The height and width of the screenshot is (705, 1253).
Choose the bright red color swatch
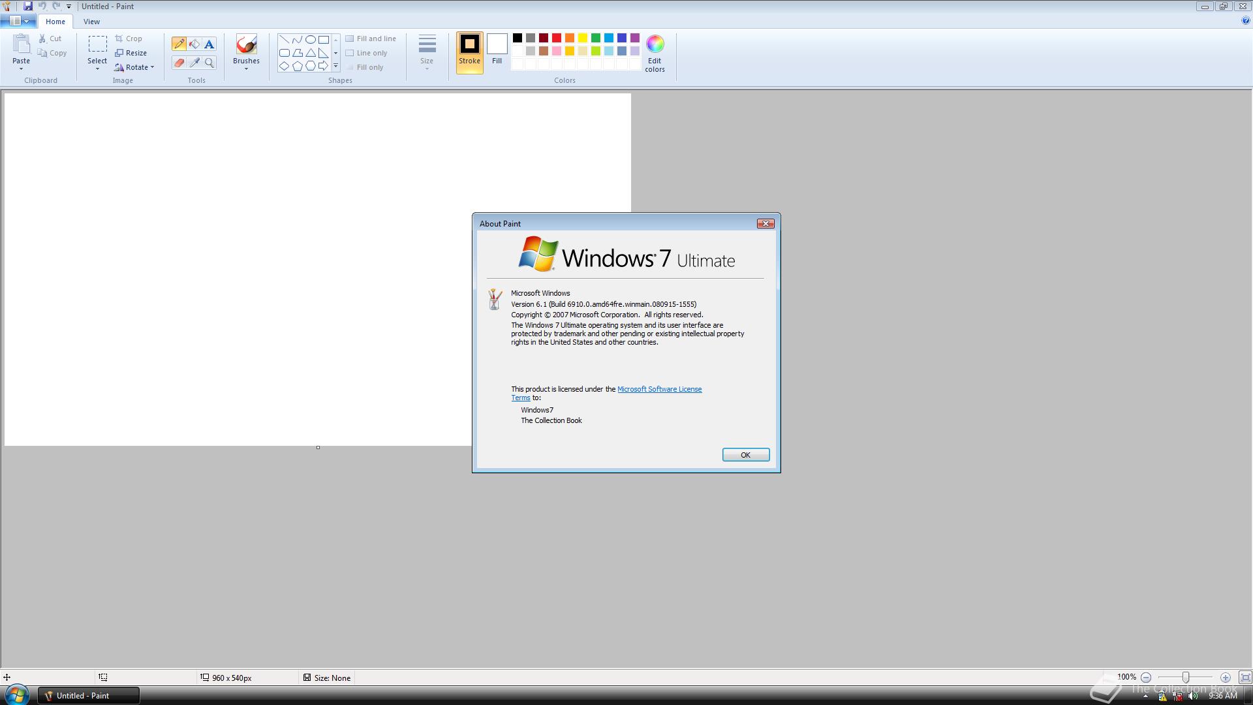[557, 38]
